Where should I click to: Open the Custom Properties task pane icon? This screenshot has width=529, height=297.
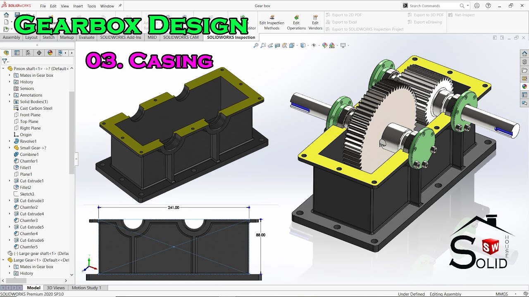(x=524, y=95)
